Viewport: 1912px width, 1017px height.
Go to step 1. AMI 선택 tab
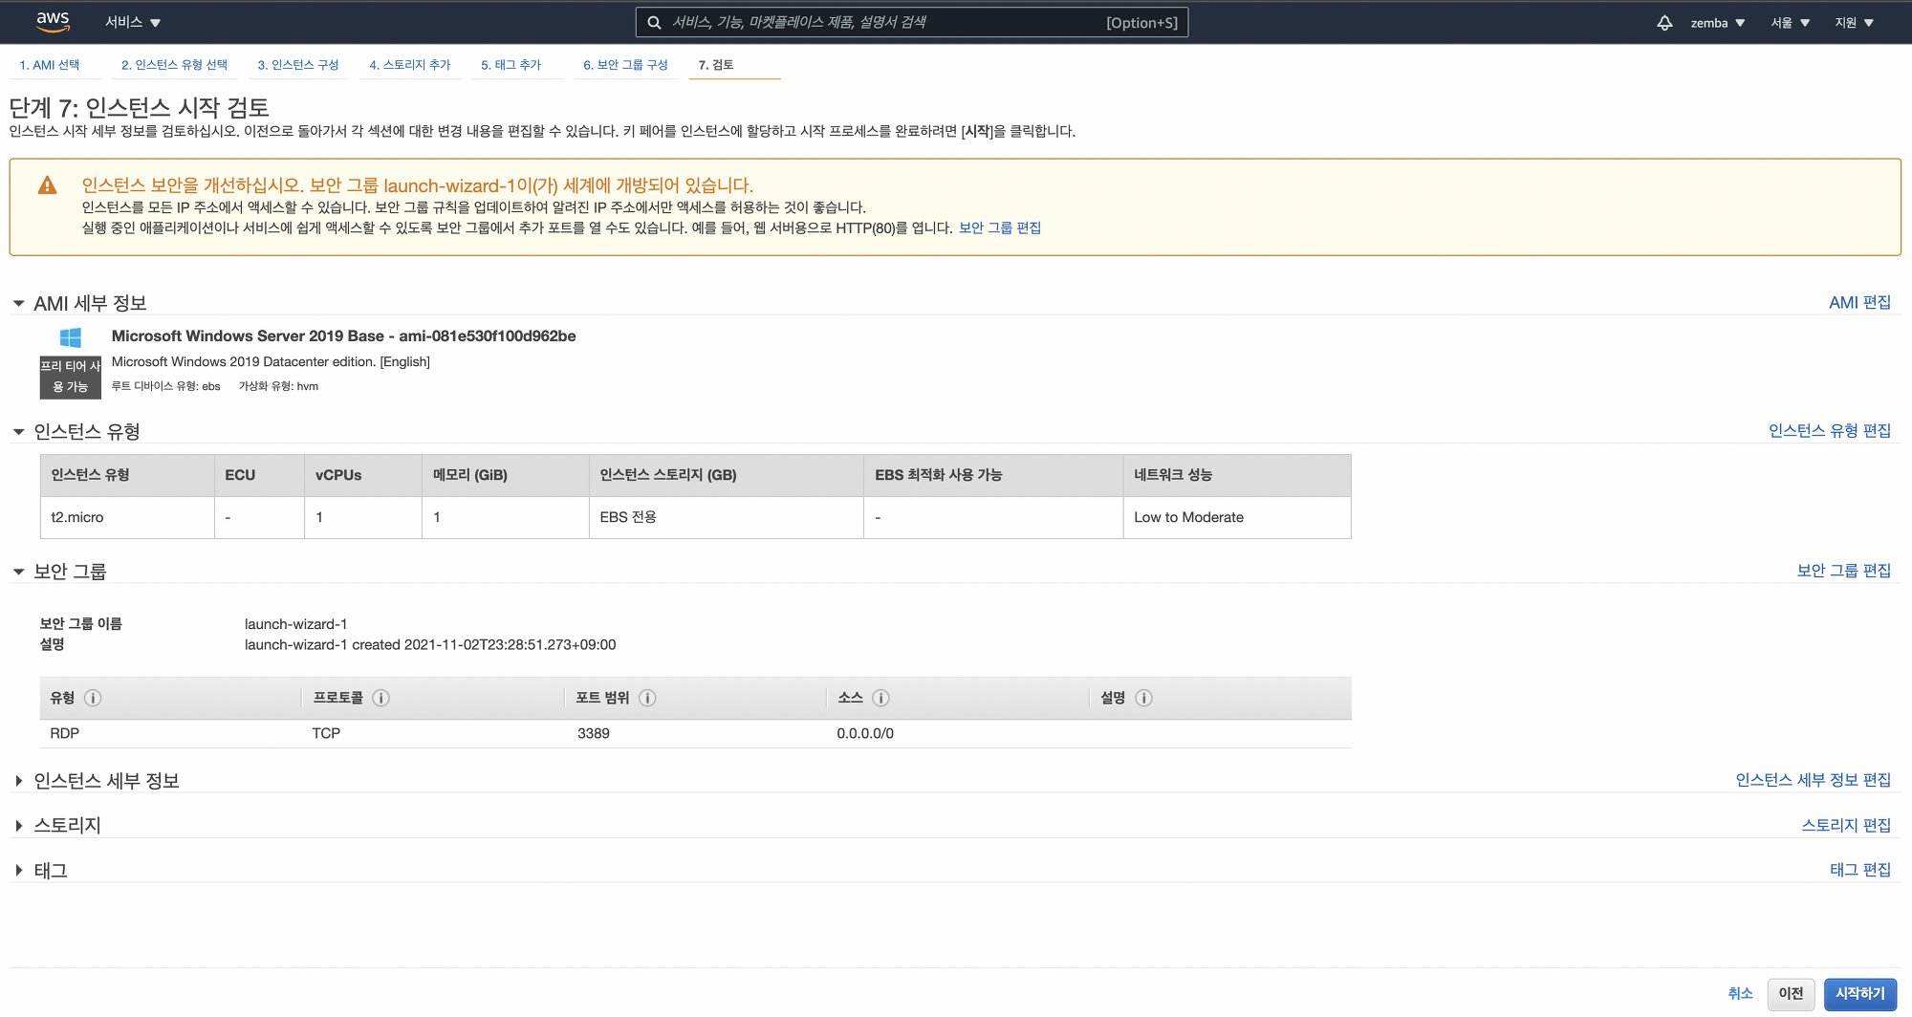coord(50,65)
